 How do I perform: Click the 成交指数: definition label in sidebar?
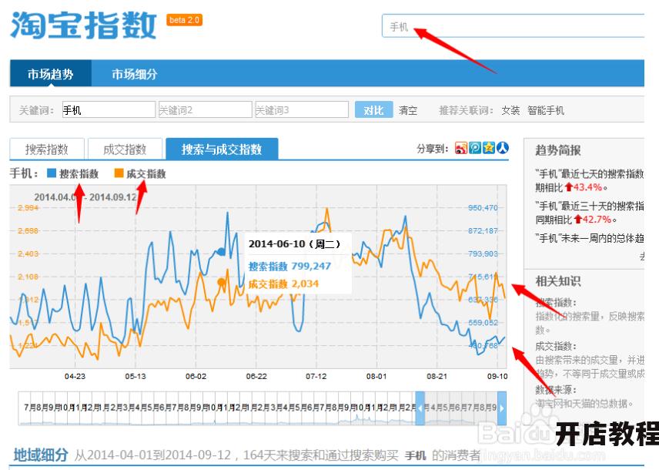(556, 346)
